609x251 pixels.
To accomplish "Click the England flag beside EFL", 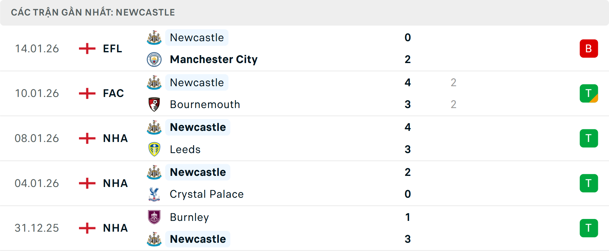I will click(87, 48).
